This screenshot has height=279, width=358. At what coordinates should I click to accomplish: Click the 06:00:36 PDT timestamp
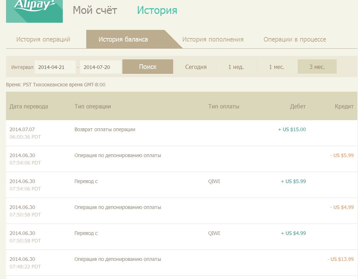click(25, 137)
